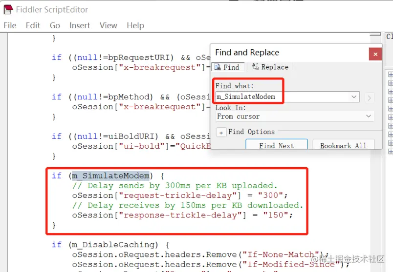This screenshot has height=272, width=393.
Task: Click the response-trickle-delay string in code
Action: click(180, 215)
